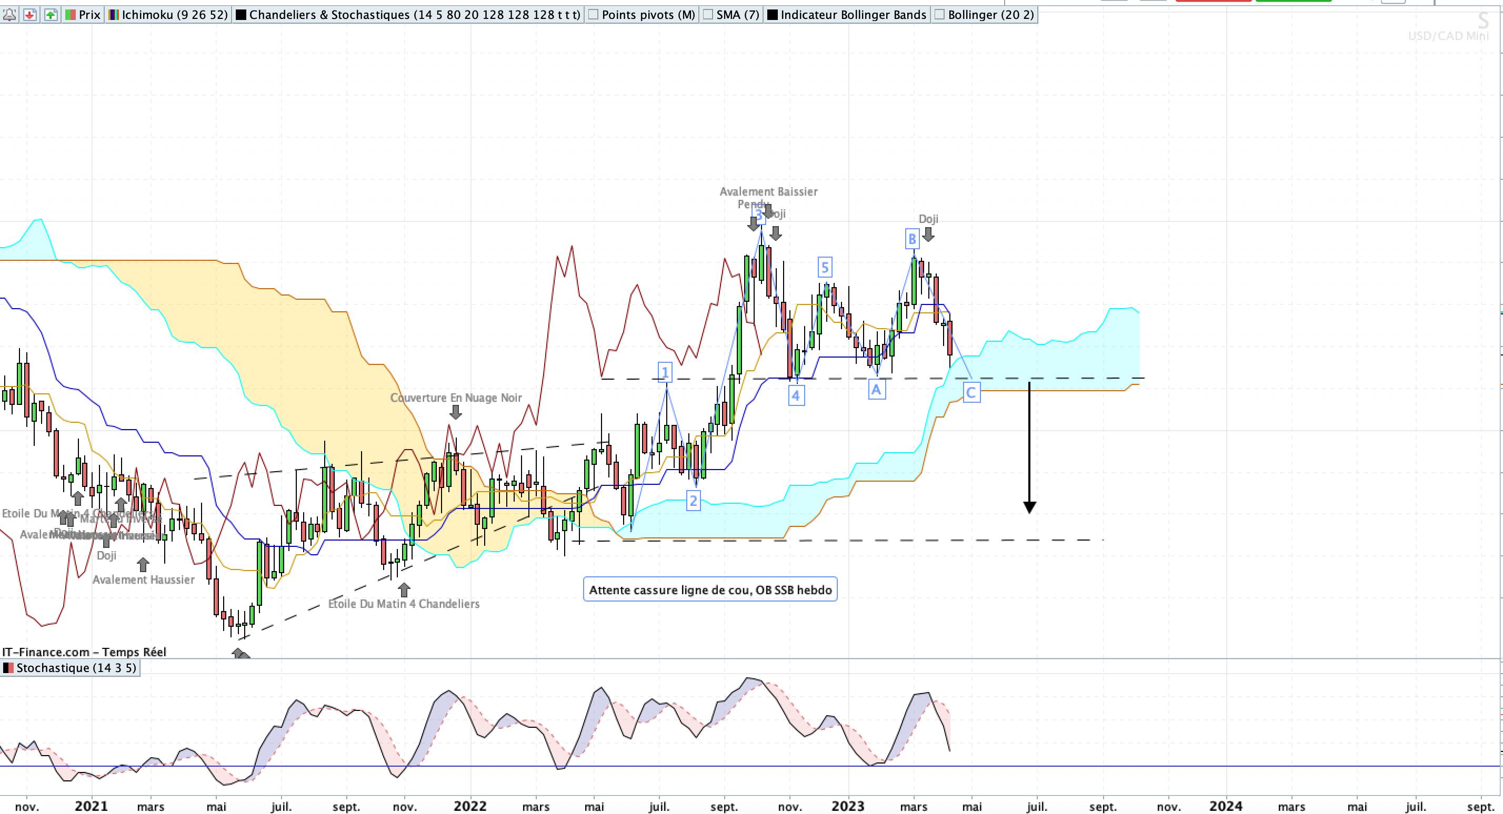Click the 2024 label on time axis

pyautogui.click(x=1225, y=807)
